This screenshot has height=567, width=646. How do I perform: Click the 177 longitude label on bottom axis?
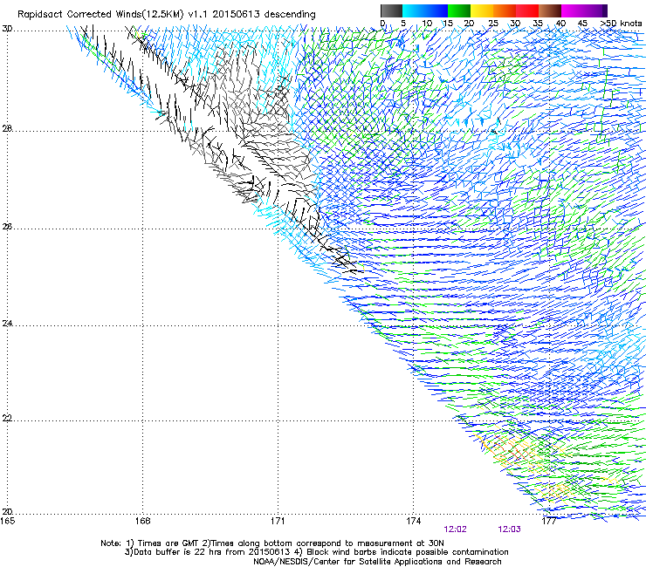point(549,521)
